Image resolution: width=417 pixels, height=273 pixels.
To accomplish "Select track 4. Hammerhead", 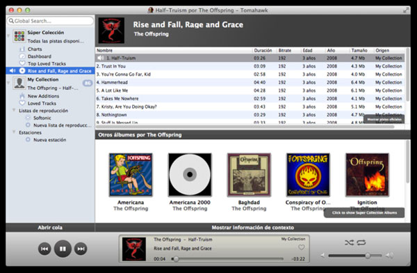I will [x=250, y=82].
